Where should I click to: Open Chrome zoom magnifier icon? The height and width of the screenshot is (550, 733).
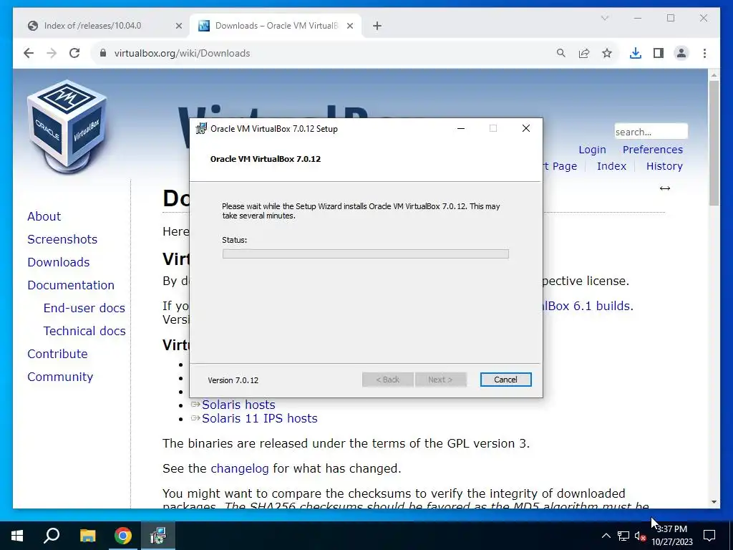(x=561, y=53)
